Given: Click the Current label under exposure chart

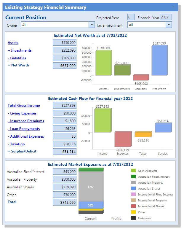Looking at the screenshot, I should point(90,219).
